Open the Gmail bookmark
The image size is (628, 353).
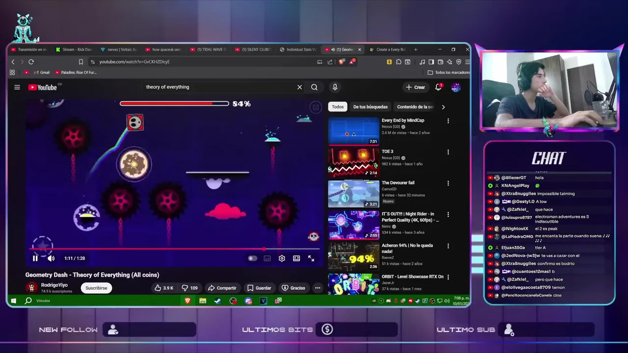pos(42,73)
